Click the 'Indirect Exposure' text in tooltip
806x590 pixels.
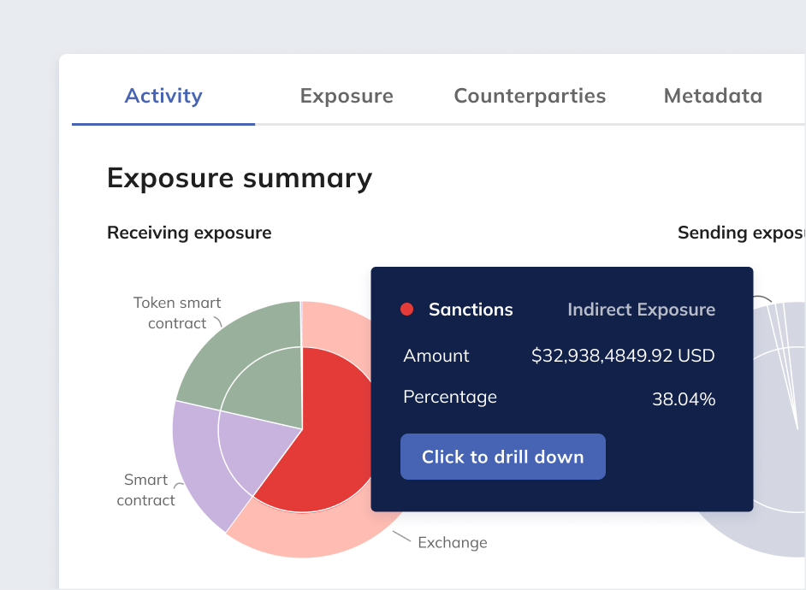point(641,310)
